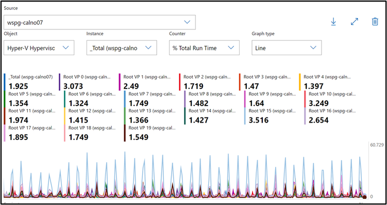
Task: Select the Root VP 3 legend entry
Action: pyautogui.click(x=265, y=82)
